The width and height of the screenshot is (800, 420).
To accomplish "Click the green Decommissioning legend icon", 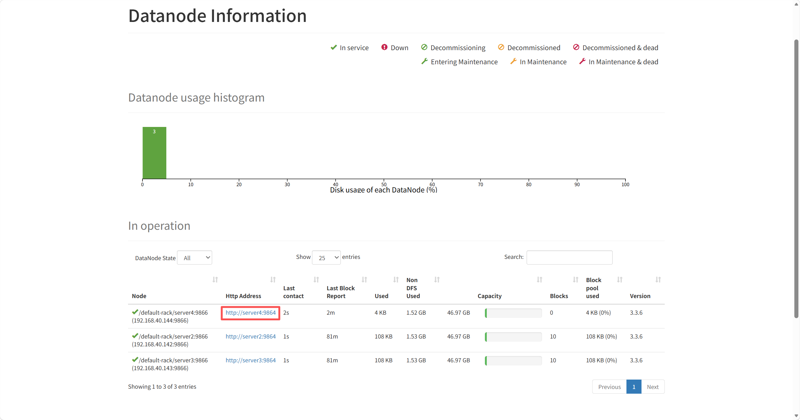I will (424, 47).
